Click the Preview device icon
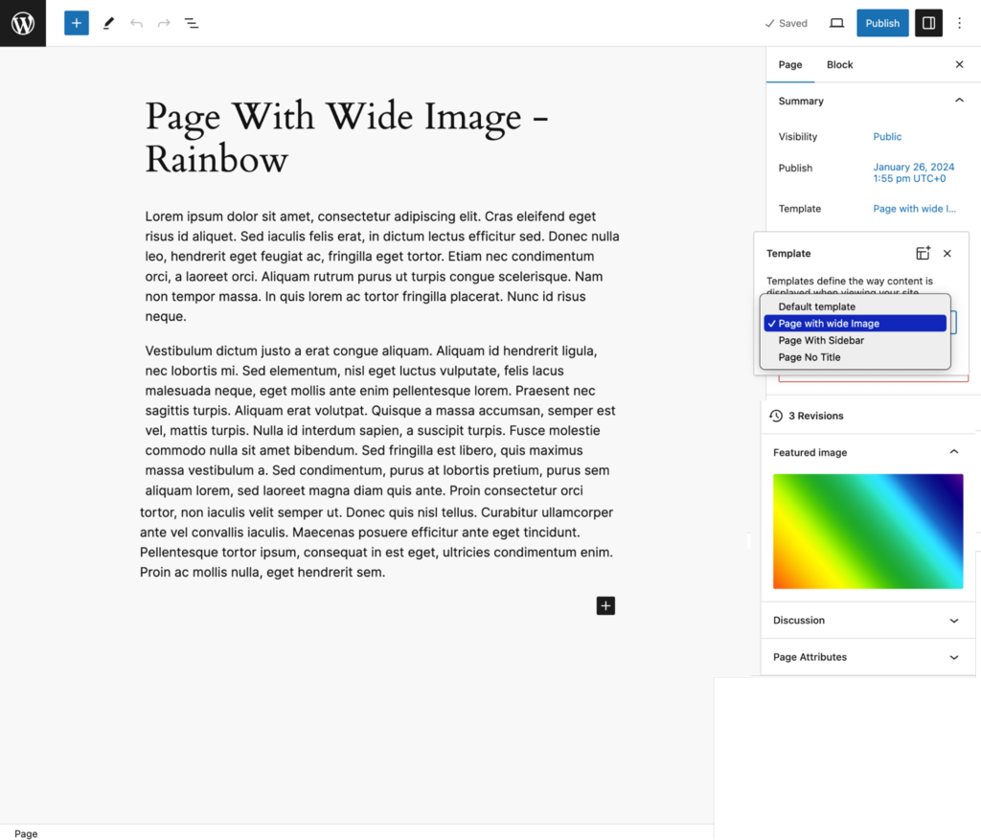The width and height of the screenshot is (981, 840). click(x=836, y=23)
